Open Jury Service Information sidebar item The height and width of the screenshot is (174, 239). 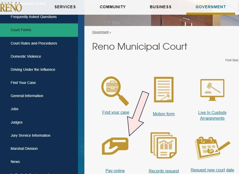(x=30, y=135)
